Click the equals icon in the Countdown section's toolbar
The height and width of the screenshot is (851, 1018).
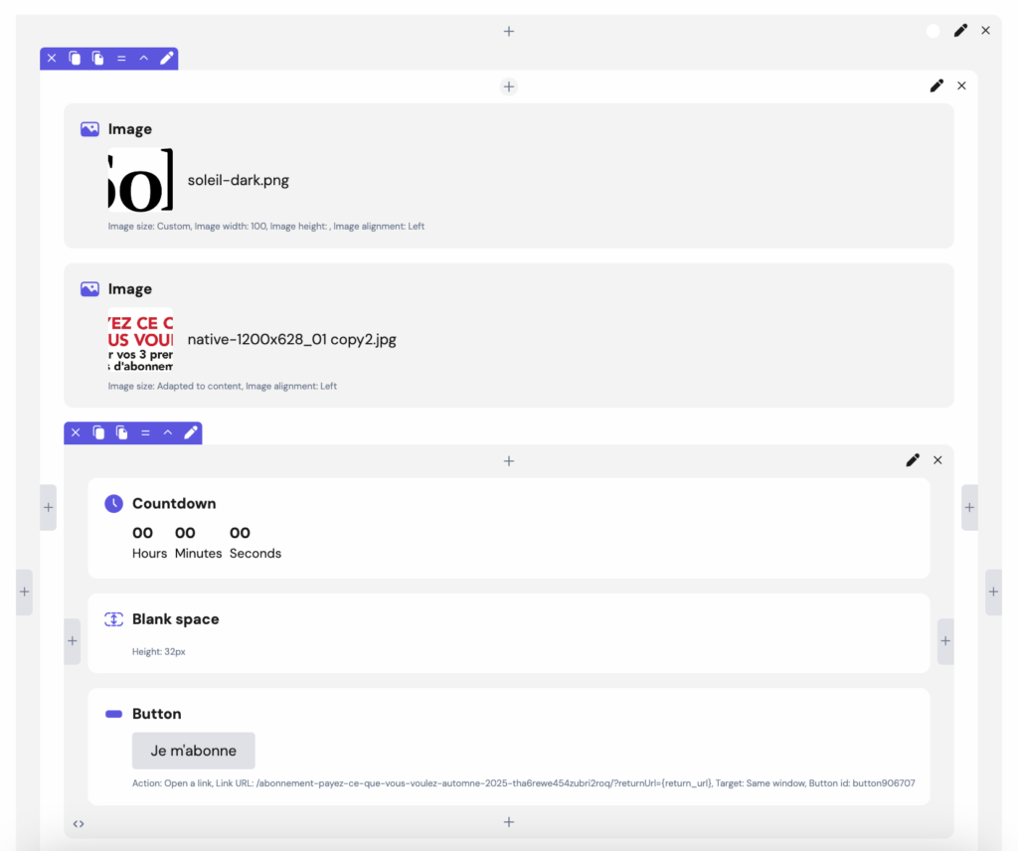[145, 432]
